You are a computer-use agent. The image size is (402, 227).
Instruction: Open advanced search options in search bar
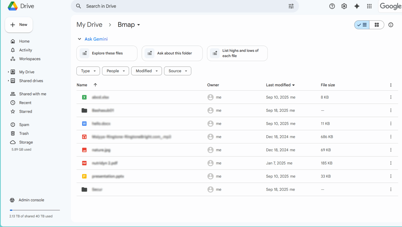click(x=291, y=6)
